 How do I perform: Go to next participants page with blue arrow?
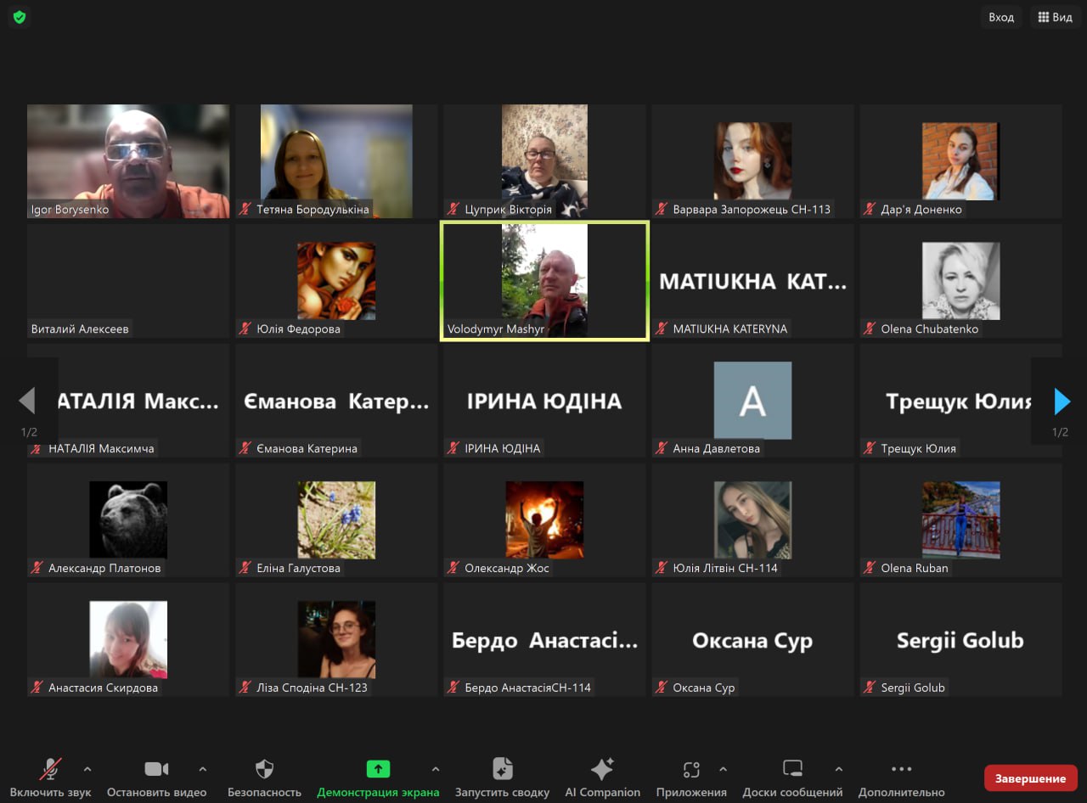tap(1061, 401)
